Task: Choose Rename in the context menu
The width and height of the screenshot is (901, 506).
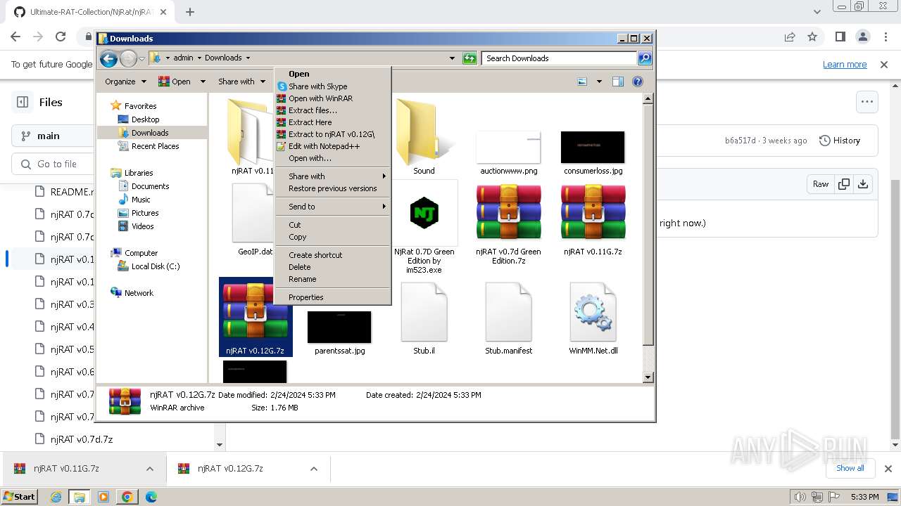Action: tap(332, 279)
